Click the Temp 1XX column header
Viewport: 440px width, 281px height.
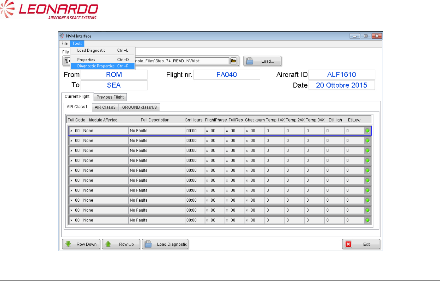pos(275,120)
